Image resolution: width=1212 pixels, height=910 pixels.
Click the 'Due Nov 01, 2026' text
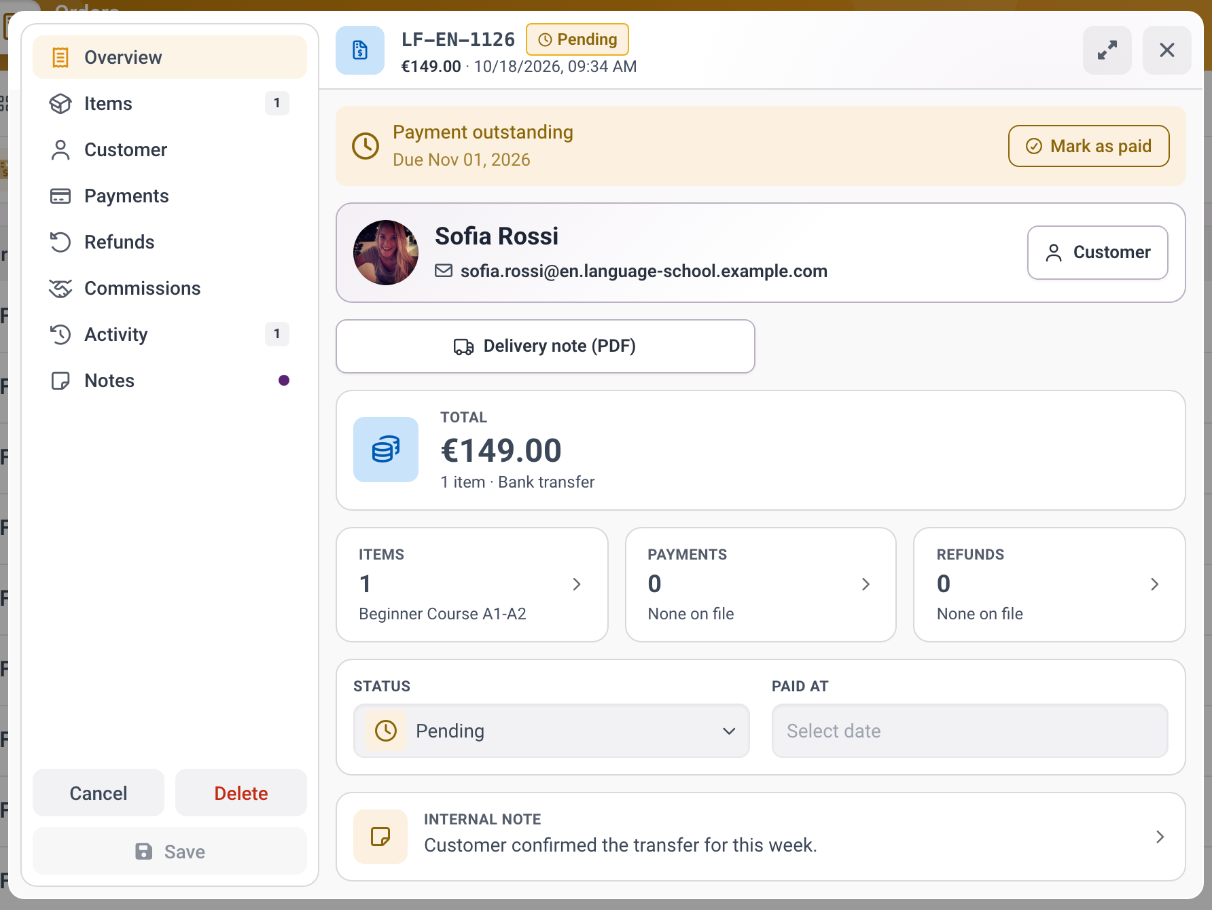[x=461, y=160]
